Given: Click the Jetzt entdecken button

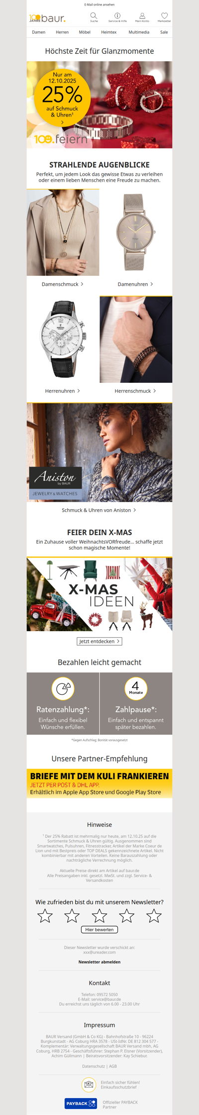Looking at the screenshot, I should 99,641.
